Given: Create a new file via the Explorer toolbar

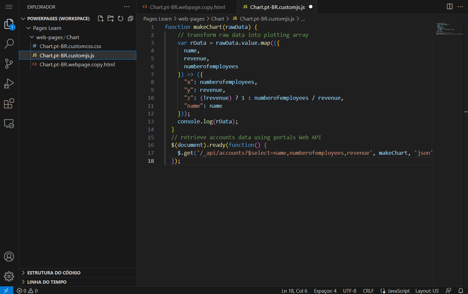Looking at the screenshot, I should point(101,19).
